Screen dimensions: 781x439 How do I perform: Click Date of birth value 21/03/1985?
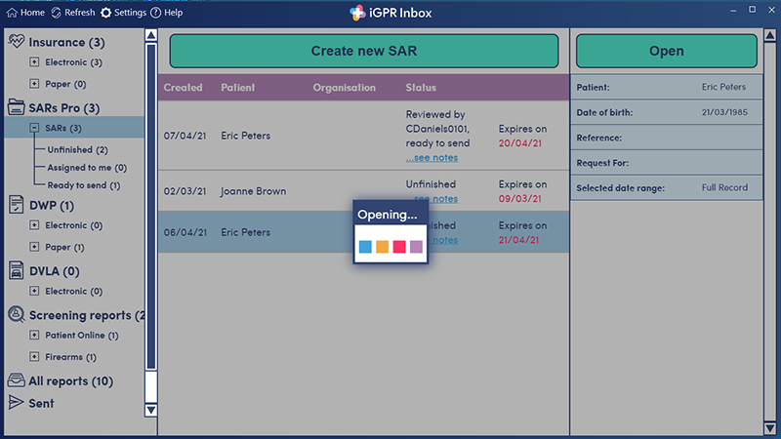point(724,112)
